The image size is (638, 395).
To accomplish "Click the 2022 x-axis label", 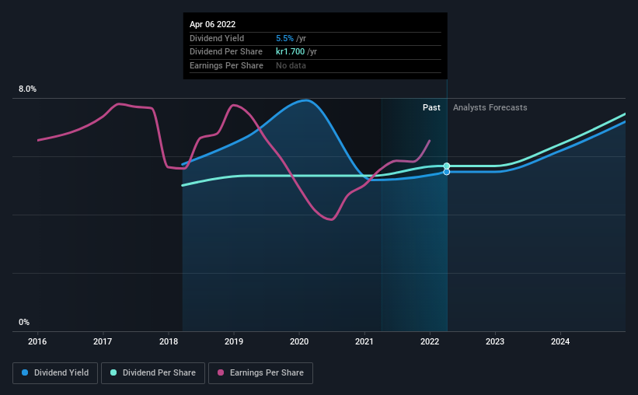I will tap(430, 341).
